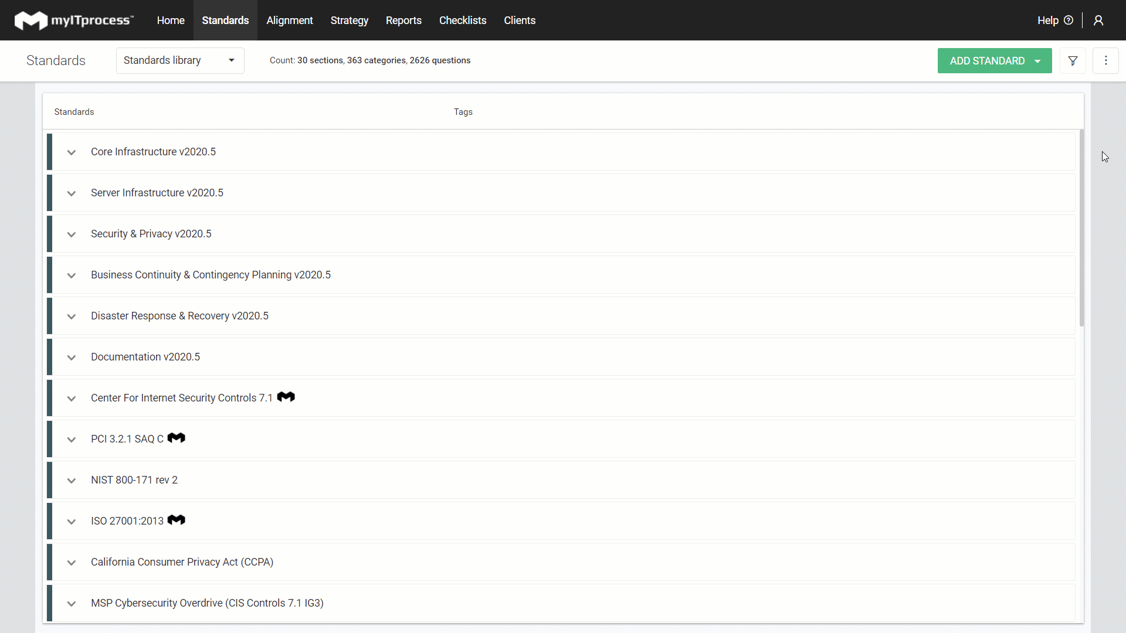Go to the Home menu
The width and height of the screenshot is (1126, 633).
click(171, 21)
